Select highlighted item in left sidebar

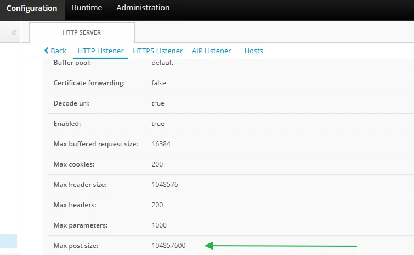pos(8,241)
